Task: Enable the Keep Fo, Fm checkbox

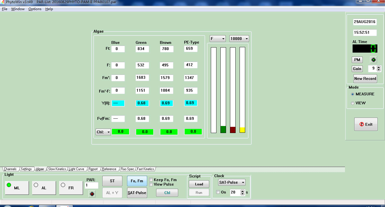Action: coord(151,180)
